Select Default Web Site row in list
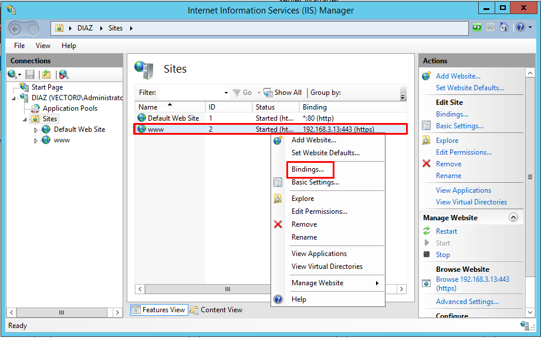Image resolution: width=541 pixels, height=338 pixels. [271, 118]
